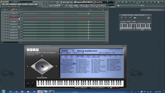Select the ROM5 bank tab

pyautogui.click(x=85, y=56)
